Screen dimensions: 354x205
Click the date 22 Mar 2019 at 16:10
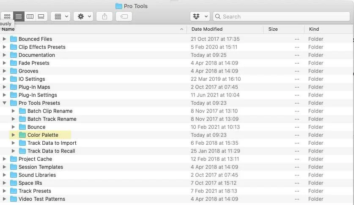tap(216, 79)
